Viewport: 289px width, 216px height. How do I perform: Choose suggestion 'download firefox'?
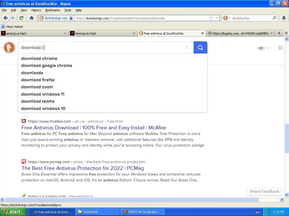pyautogui.click(x=113, y=80)
